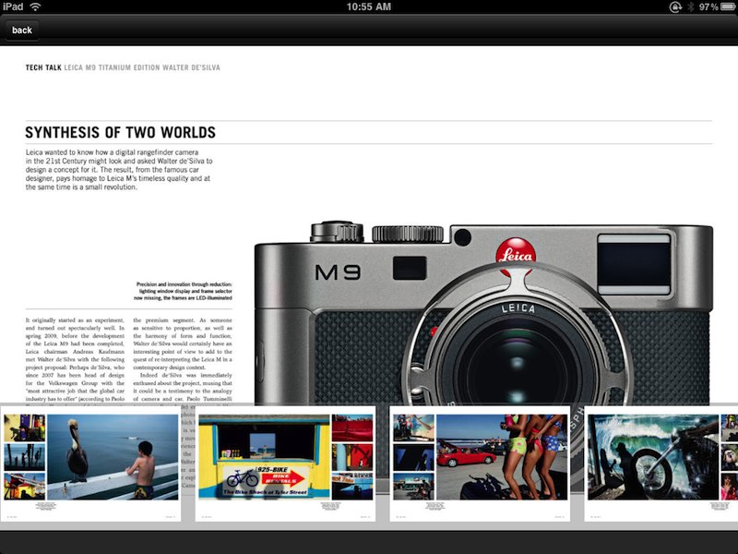This screenshot has width=738, height=554.
Task: Tap the thumbnail strip at the bottom
Action: pyautogui.click(x=369, y=462)
